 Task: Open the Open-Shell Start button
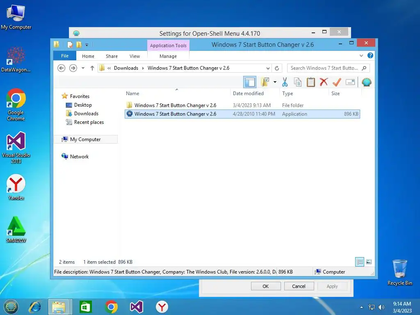(11, 307)
